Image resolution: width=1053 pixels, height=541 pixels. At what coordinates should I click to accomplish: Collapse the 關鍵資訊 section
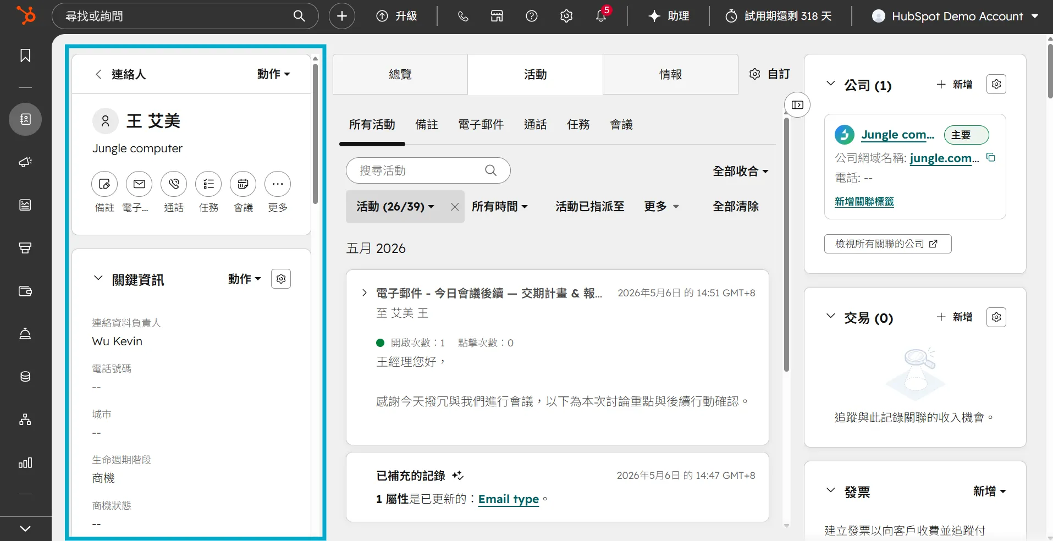tap(98, 278)
